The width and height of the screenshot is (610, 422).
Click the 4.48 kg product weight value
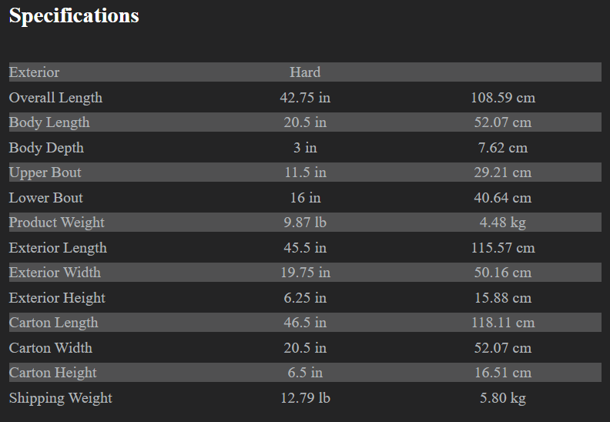point(503,223)
